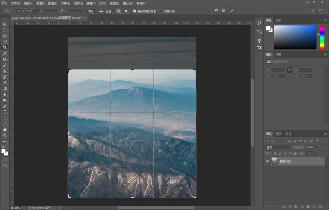This screenshot has width=329, height=210.
Task: Select the 裁剪预览 layer thumbnail
Action: coord(274,161)
